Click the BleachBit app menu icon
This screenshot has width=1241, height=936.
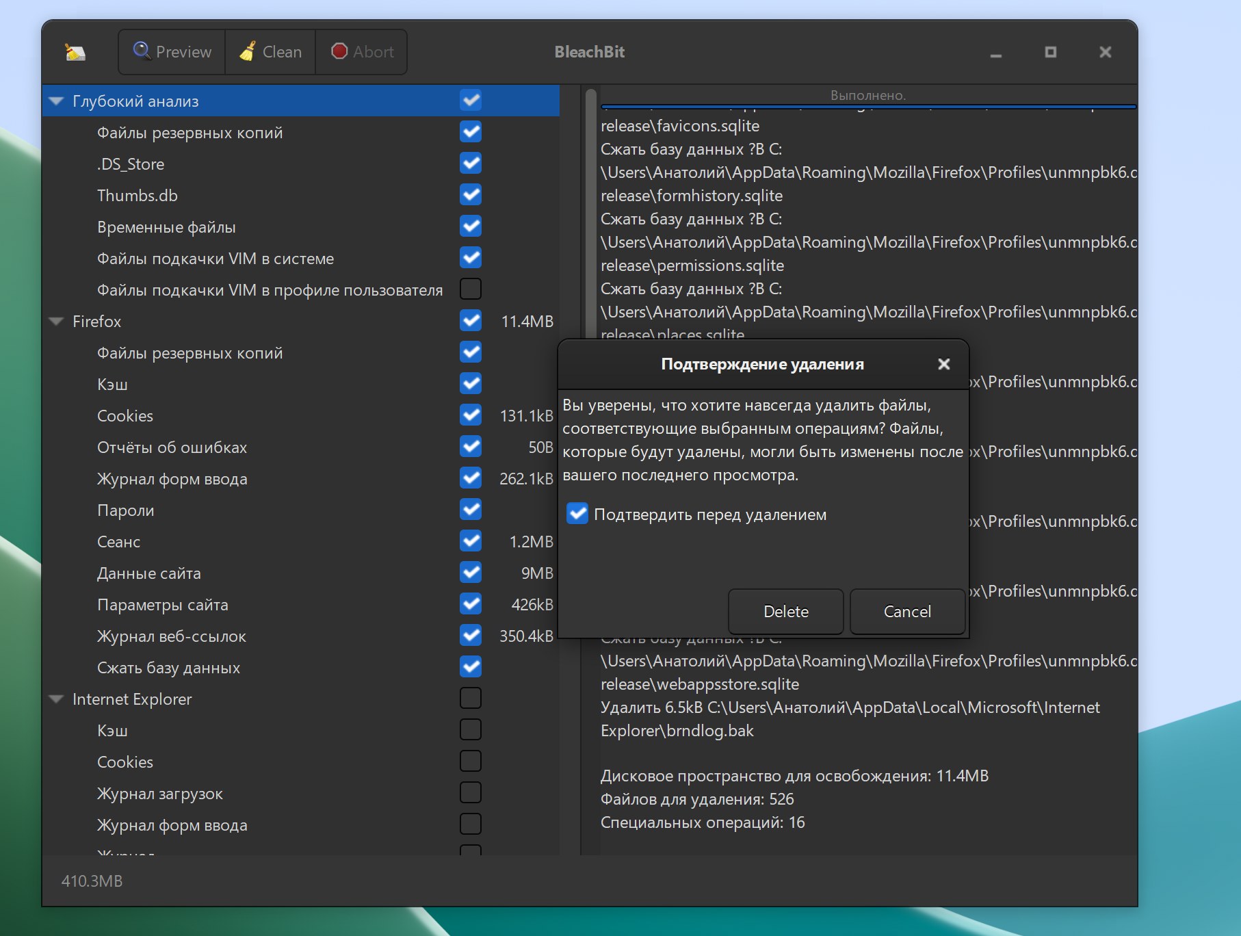tap(75, 52)
